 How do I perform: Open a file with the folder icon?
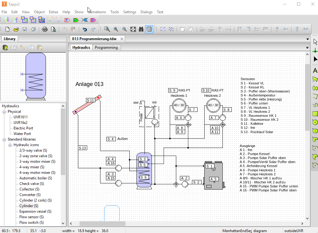16,29
